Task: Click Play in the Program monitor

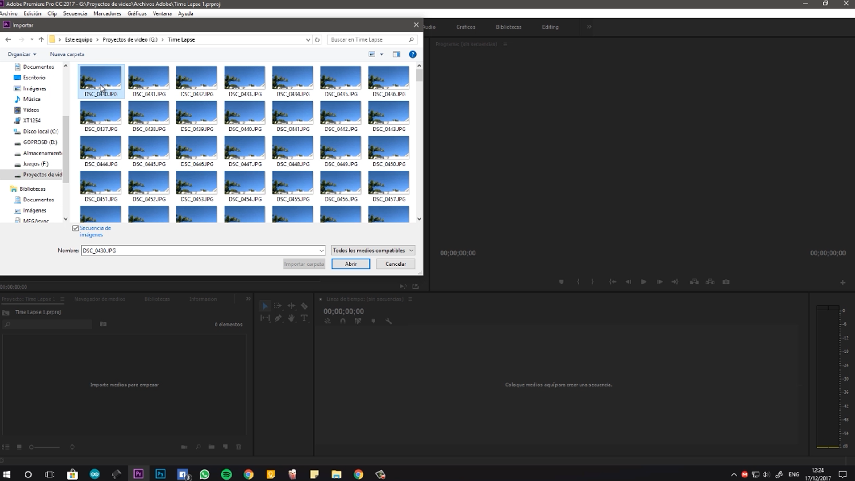Action: point(643,282)
